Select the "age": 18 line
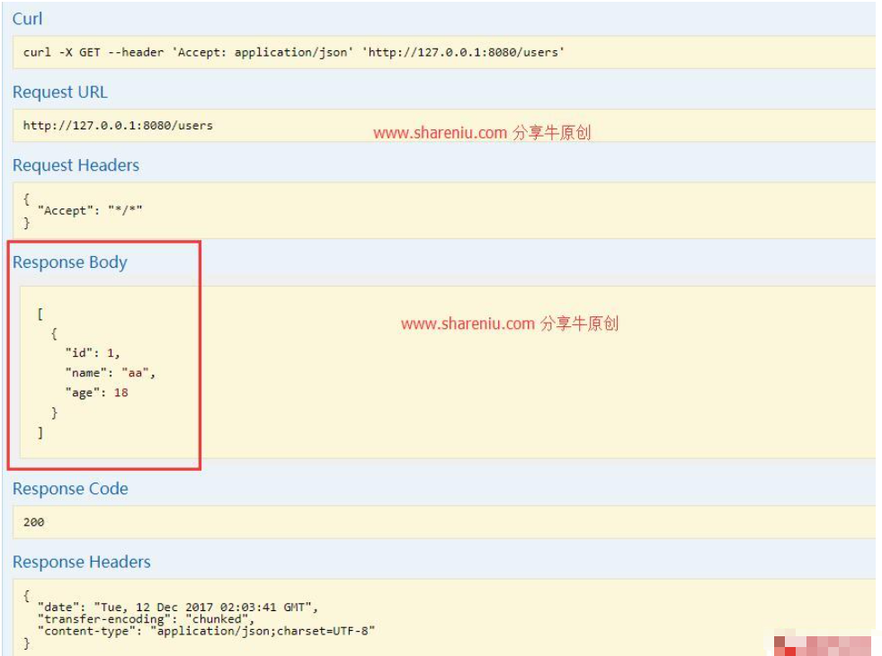882x656 pixels. (97, 393)
